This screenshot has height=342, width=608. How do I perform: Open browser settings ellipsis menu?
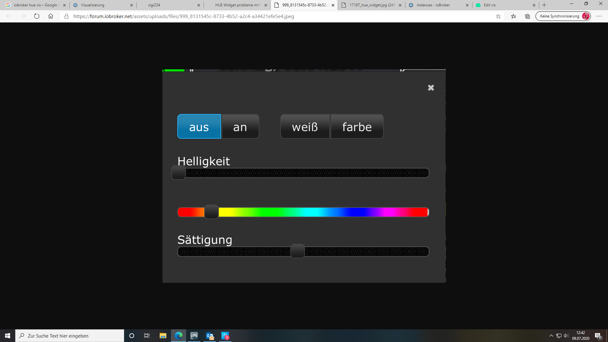[x=599, y=16]
